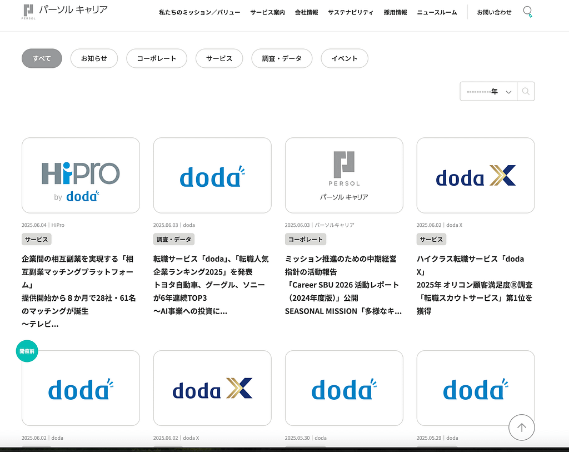569x452 pixels.
Task: Show only サービス category news
Action: tap(219, 58)
